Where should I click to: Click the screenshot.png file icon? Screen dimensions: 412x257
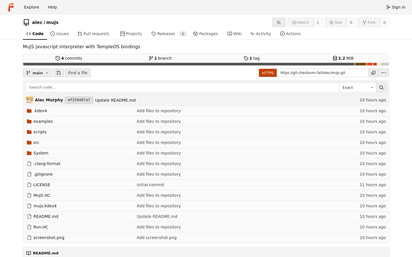(29, 238)
